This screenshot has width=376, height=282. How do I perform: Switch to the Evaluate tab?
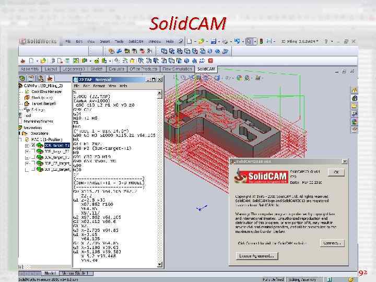116,69
